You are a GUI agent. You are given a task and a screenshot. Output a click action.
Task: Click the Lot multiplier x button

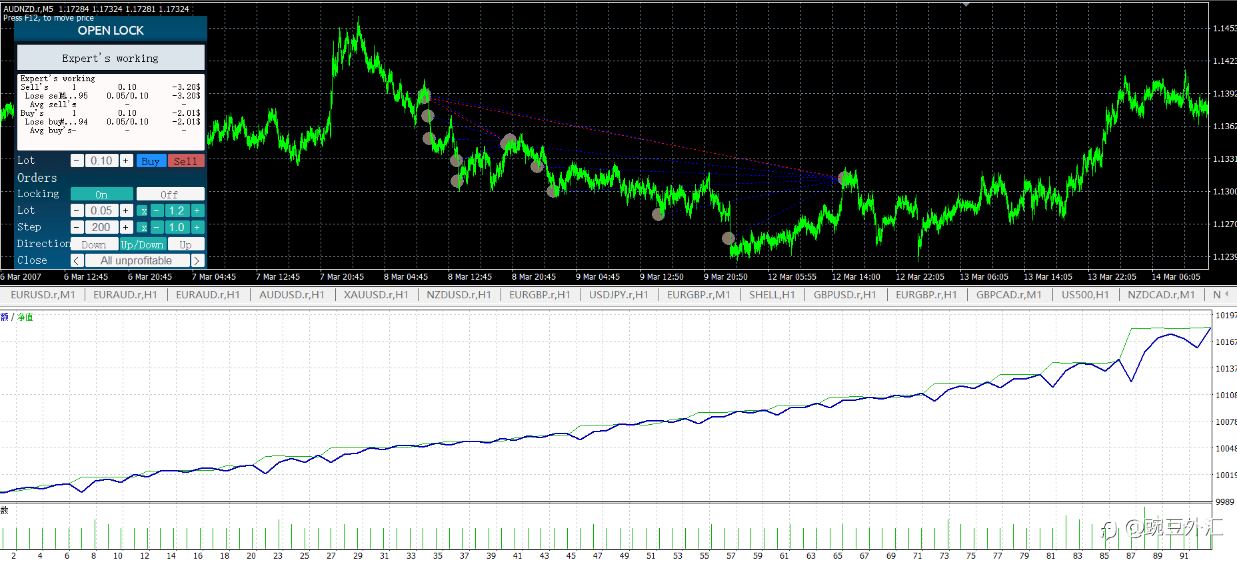[143, 210]
